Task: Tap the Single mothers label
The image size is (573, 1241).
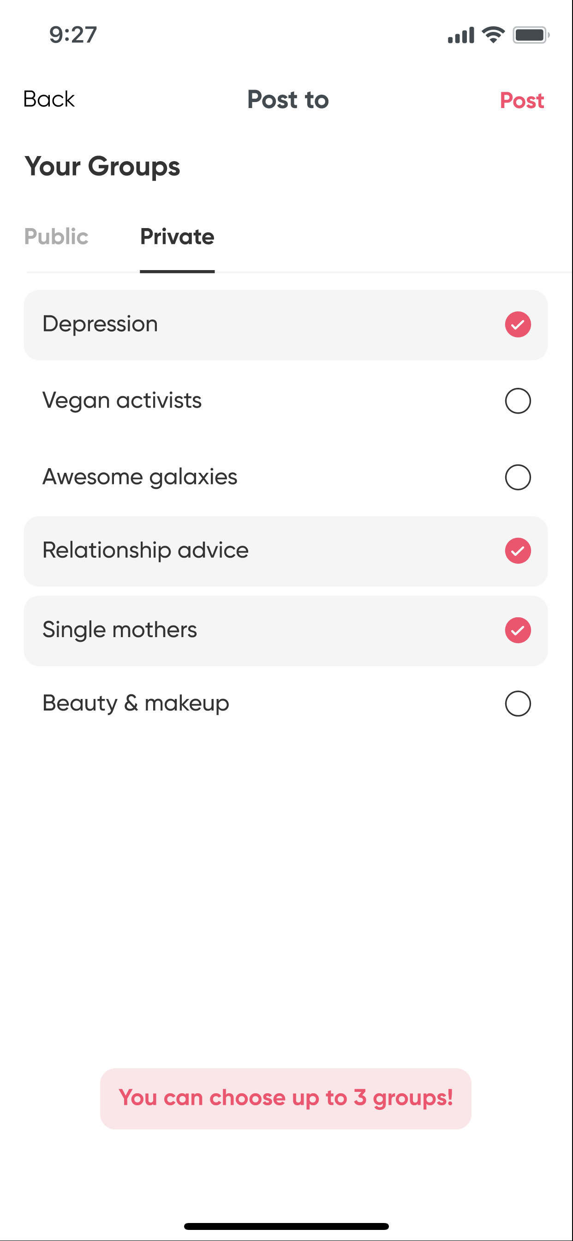Action: 119,630
